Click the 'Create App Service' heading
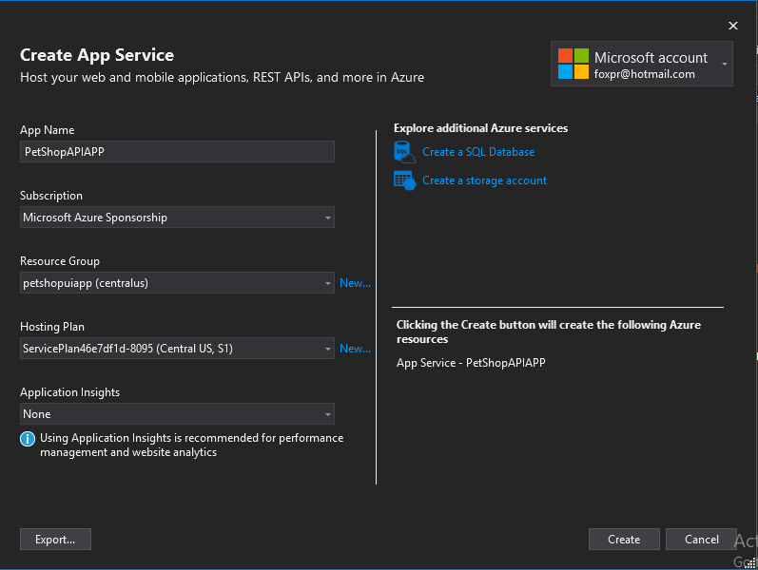 pyautogui.click(x=97, y=55)
